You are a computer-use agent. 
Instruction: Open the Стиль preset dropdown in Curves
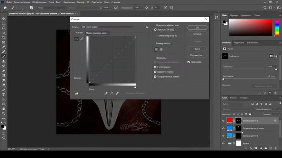pos(107,27)
